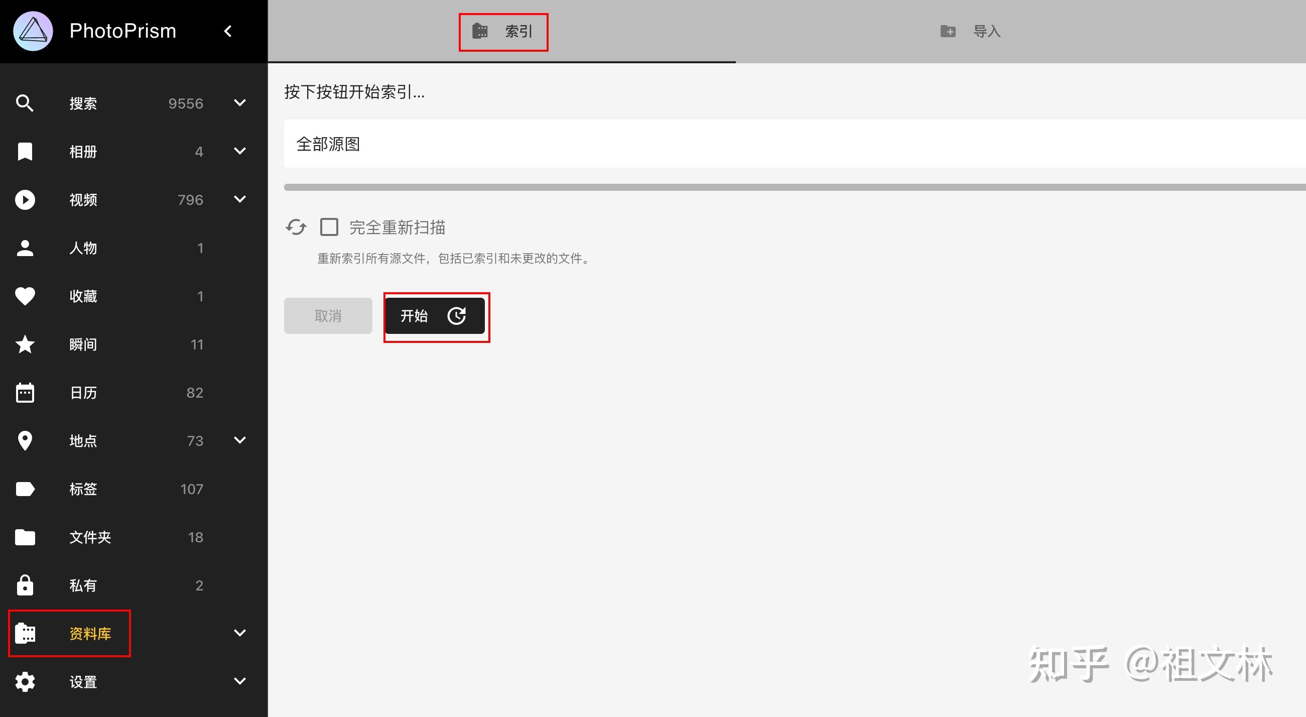Enable the 完全重新扫描 checkbox
Viewport: 1306px width, 717px height.
pos(329,227)
